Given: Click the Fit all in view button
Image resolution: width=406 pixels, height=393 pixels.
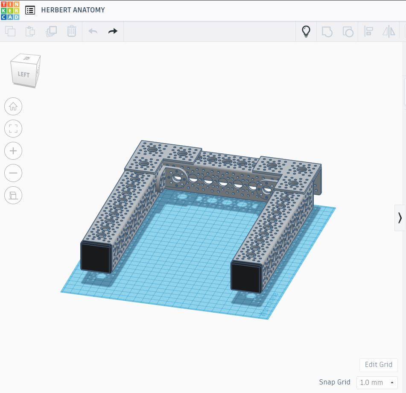Looking at the screenshot, I should (13, 129).
